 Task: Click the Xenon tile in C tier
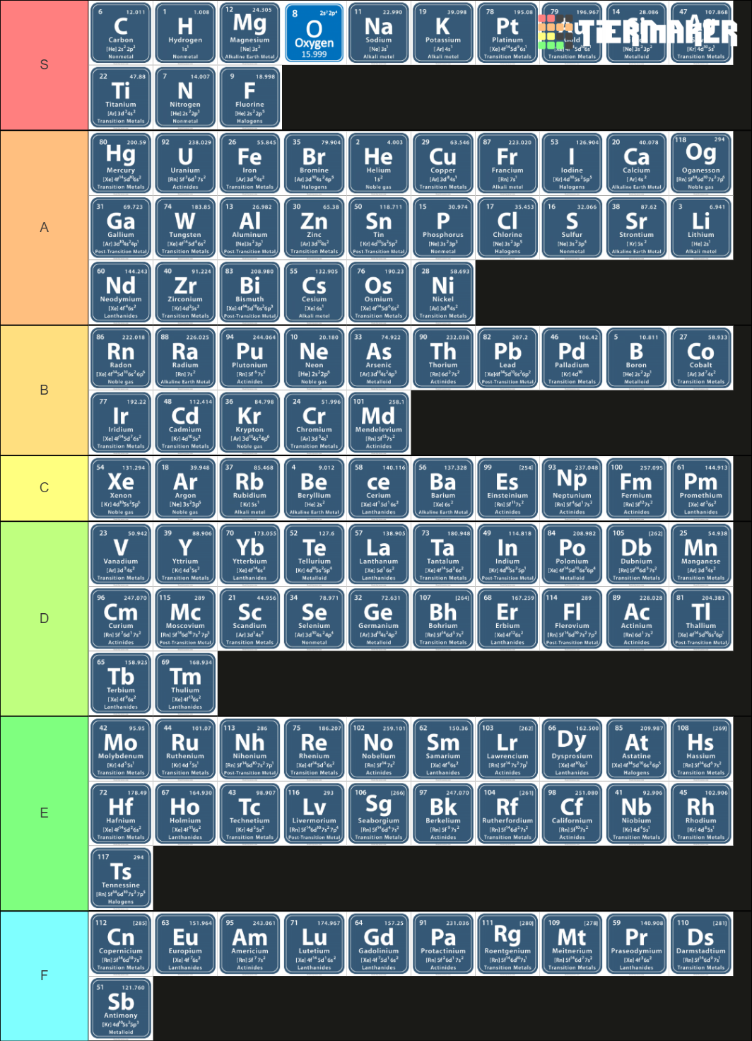click(120, 487)
